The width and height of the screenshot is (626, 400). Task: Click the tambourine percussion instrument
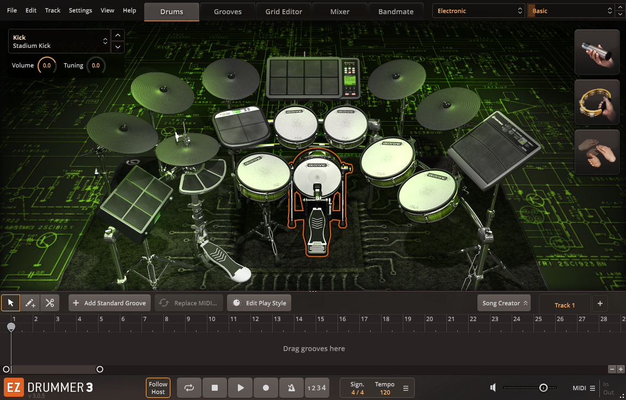pos(597,102)
